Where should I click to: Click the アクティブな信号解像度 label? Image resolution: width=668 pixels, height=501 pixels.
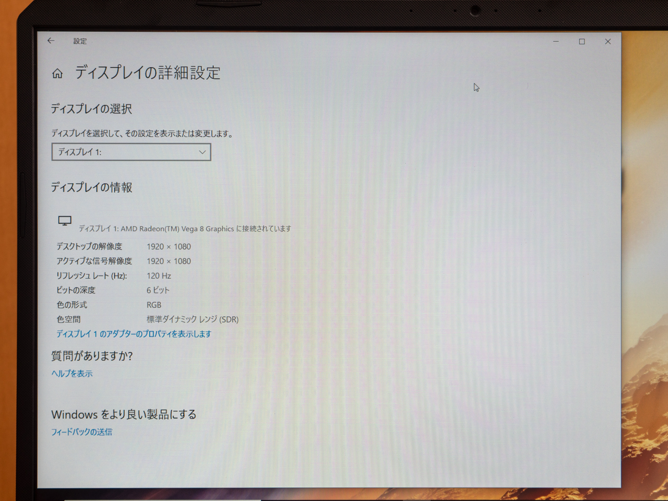(94, 261)
